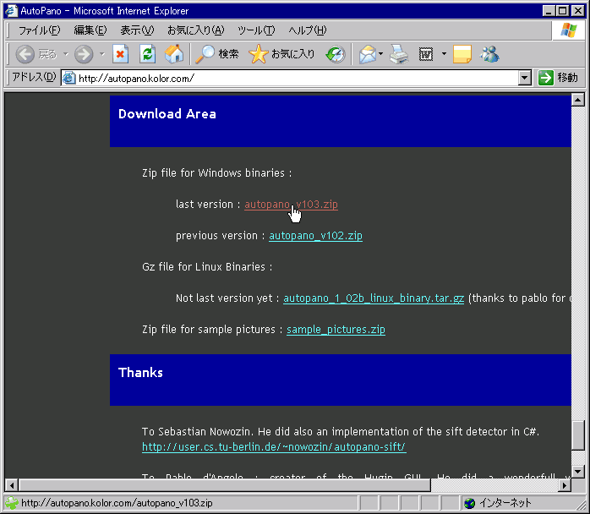Open the yellow Discuss note icon

[x=462, y=54]
